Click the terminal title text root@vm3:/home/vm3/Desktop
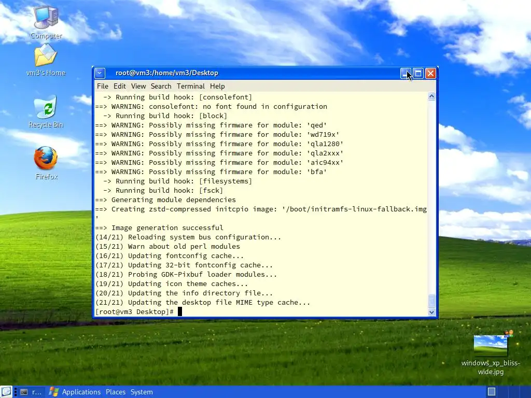This screenshot has height=398, width=531. click(x=166, y=73)
